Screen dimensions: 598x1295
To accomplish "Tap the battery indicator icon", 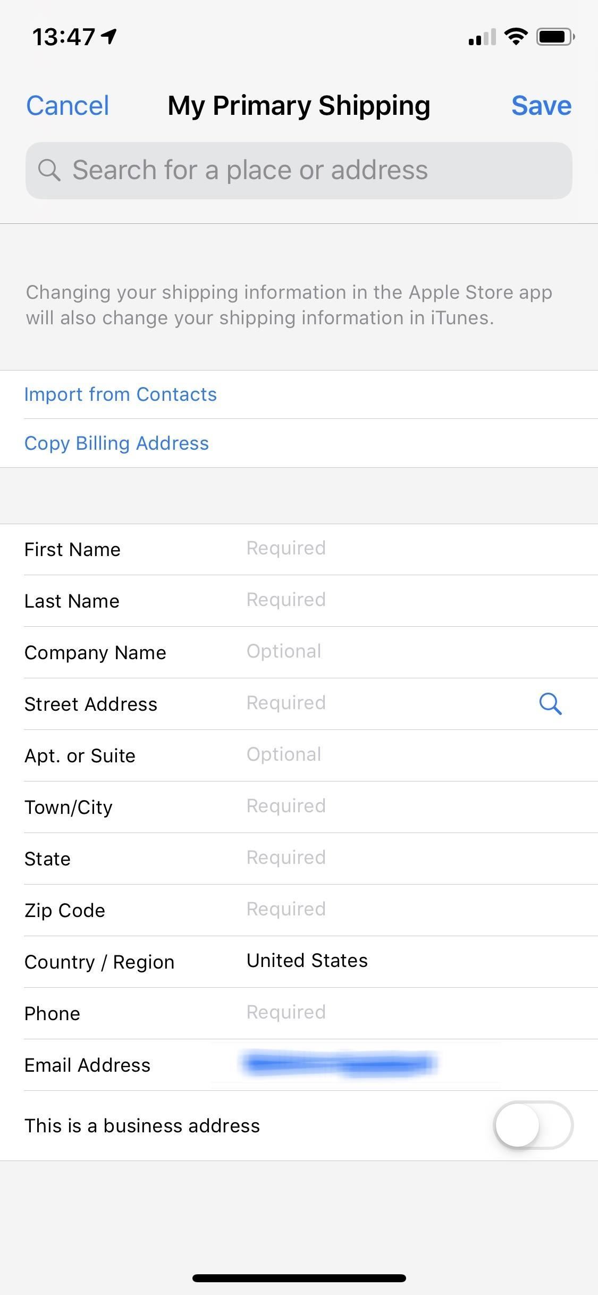I will [555, 37].
